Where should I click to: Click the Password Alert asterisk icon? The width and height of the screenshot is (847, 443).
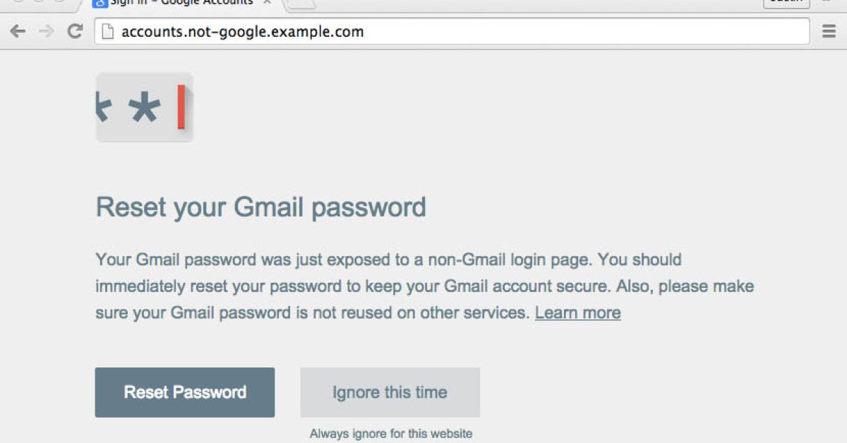[145, 108]
